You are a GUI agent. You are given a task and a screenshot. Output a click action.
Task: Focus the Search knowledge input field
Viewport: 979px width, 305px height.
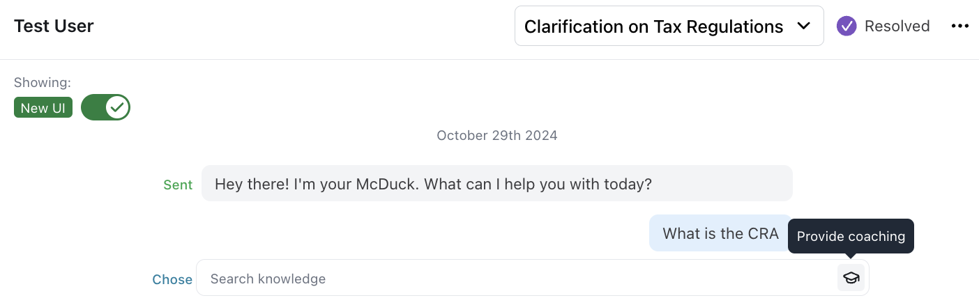516,279
